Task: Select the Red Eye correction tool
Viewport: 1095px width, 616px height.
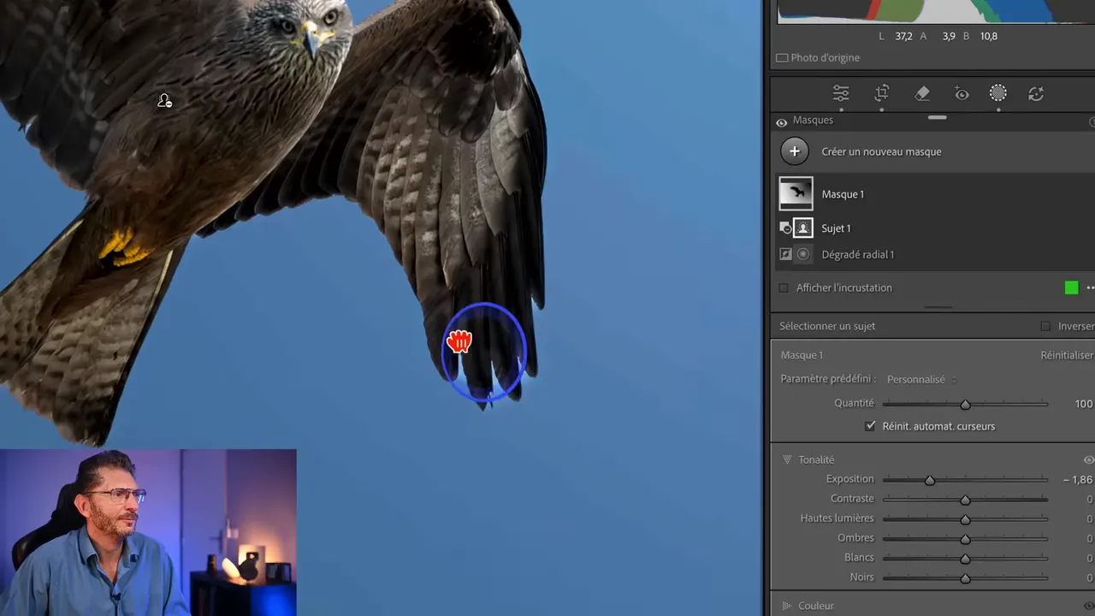Action: [962, 94]
